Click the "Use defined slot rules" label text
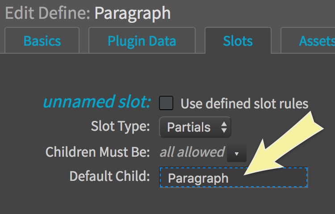335x214 pixels. coord(244,104)
